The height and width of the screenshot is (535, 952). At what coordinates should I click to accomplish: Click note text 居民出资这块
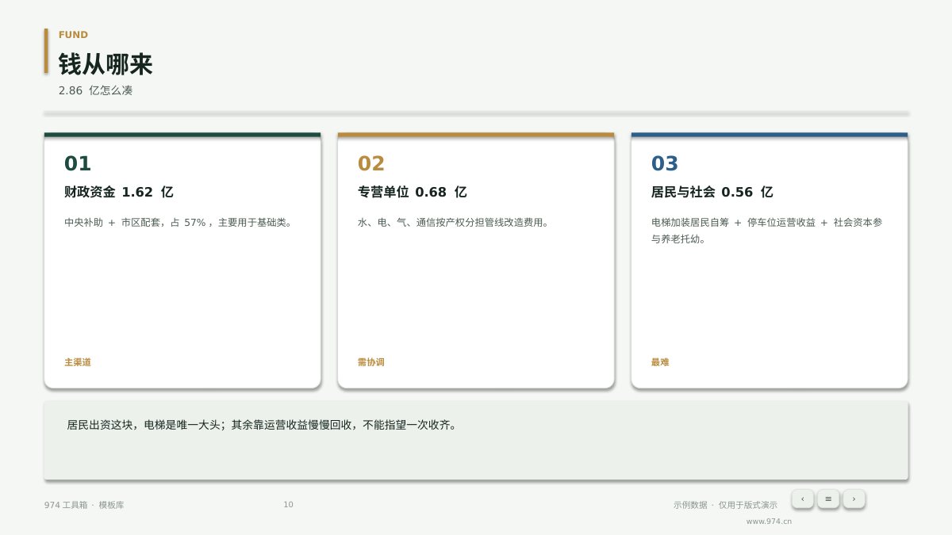coord(262,425)
